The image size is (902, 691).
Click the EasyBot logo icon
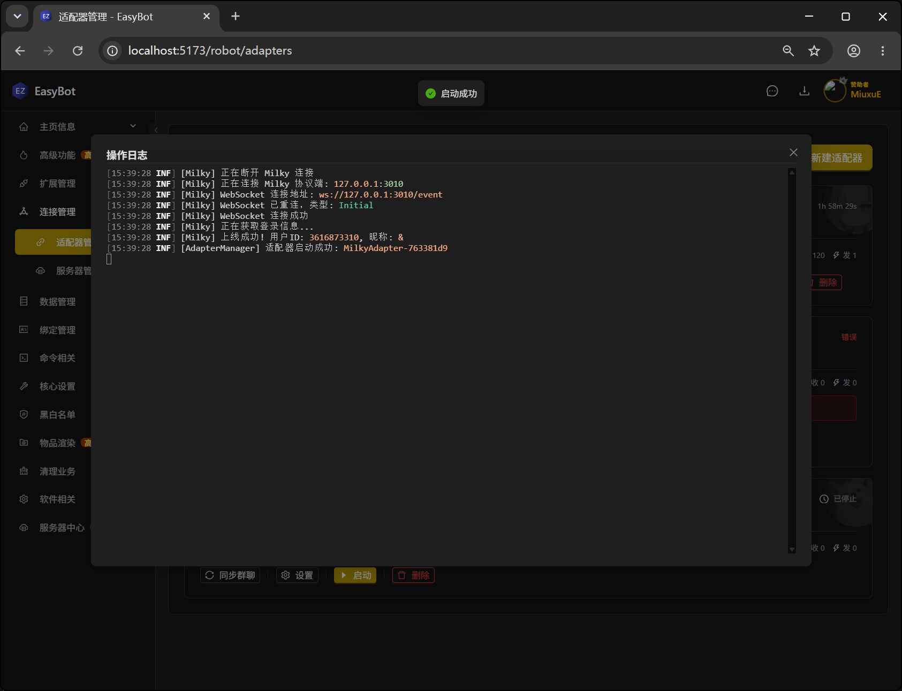tap(20, 91)
